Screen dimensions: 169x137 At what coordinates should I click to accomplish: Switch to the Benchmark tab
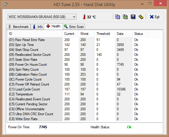pos(18,26)
